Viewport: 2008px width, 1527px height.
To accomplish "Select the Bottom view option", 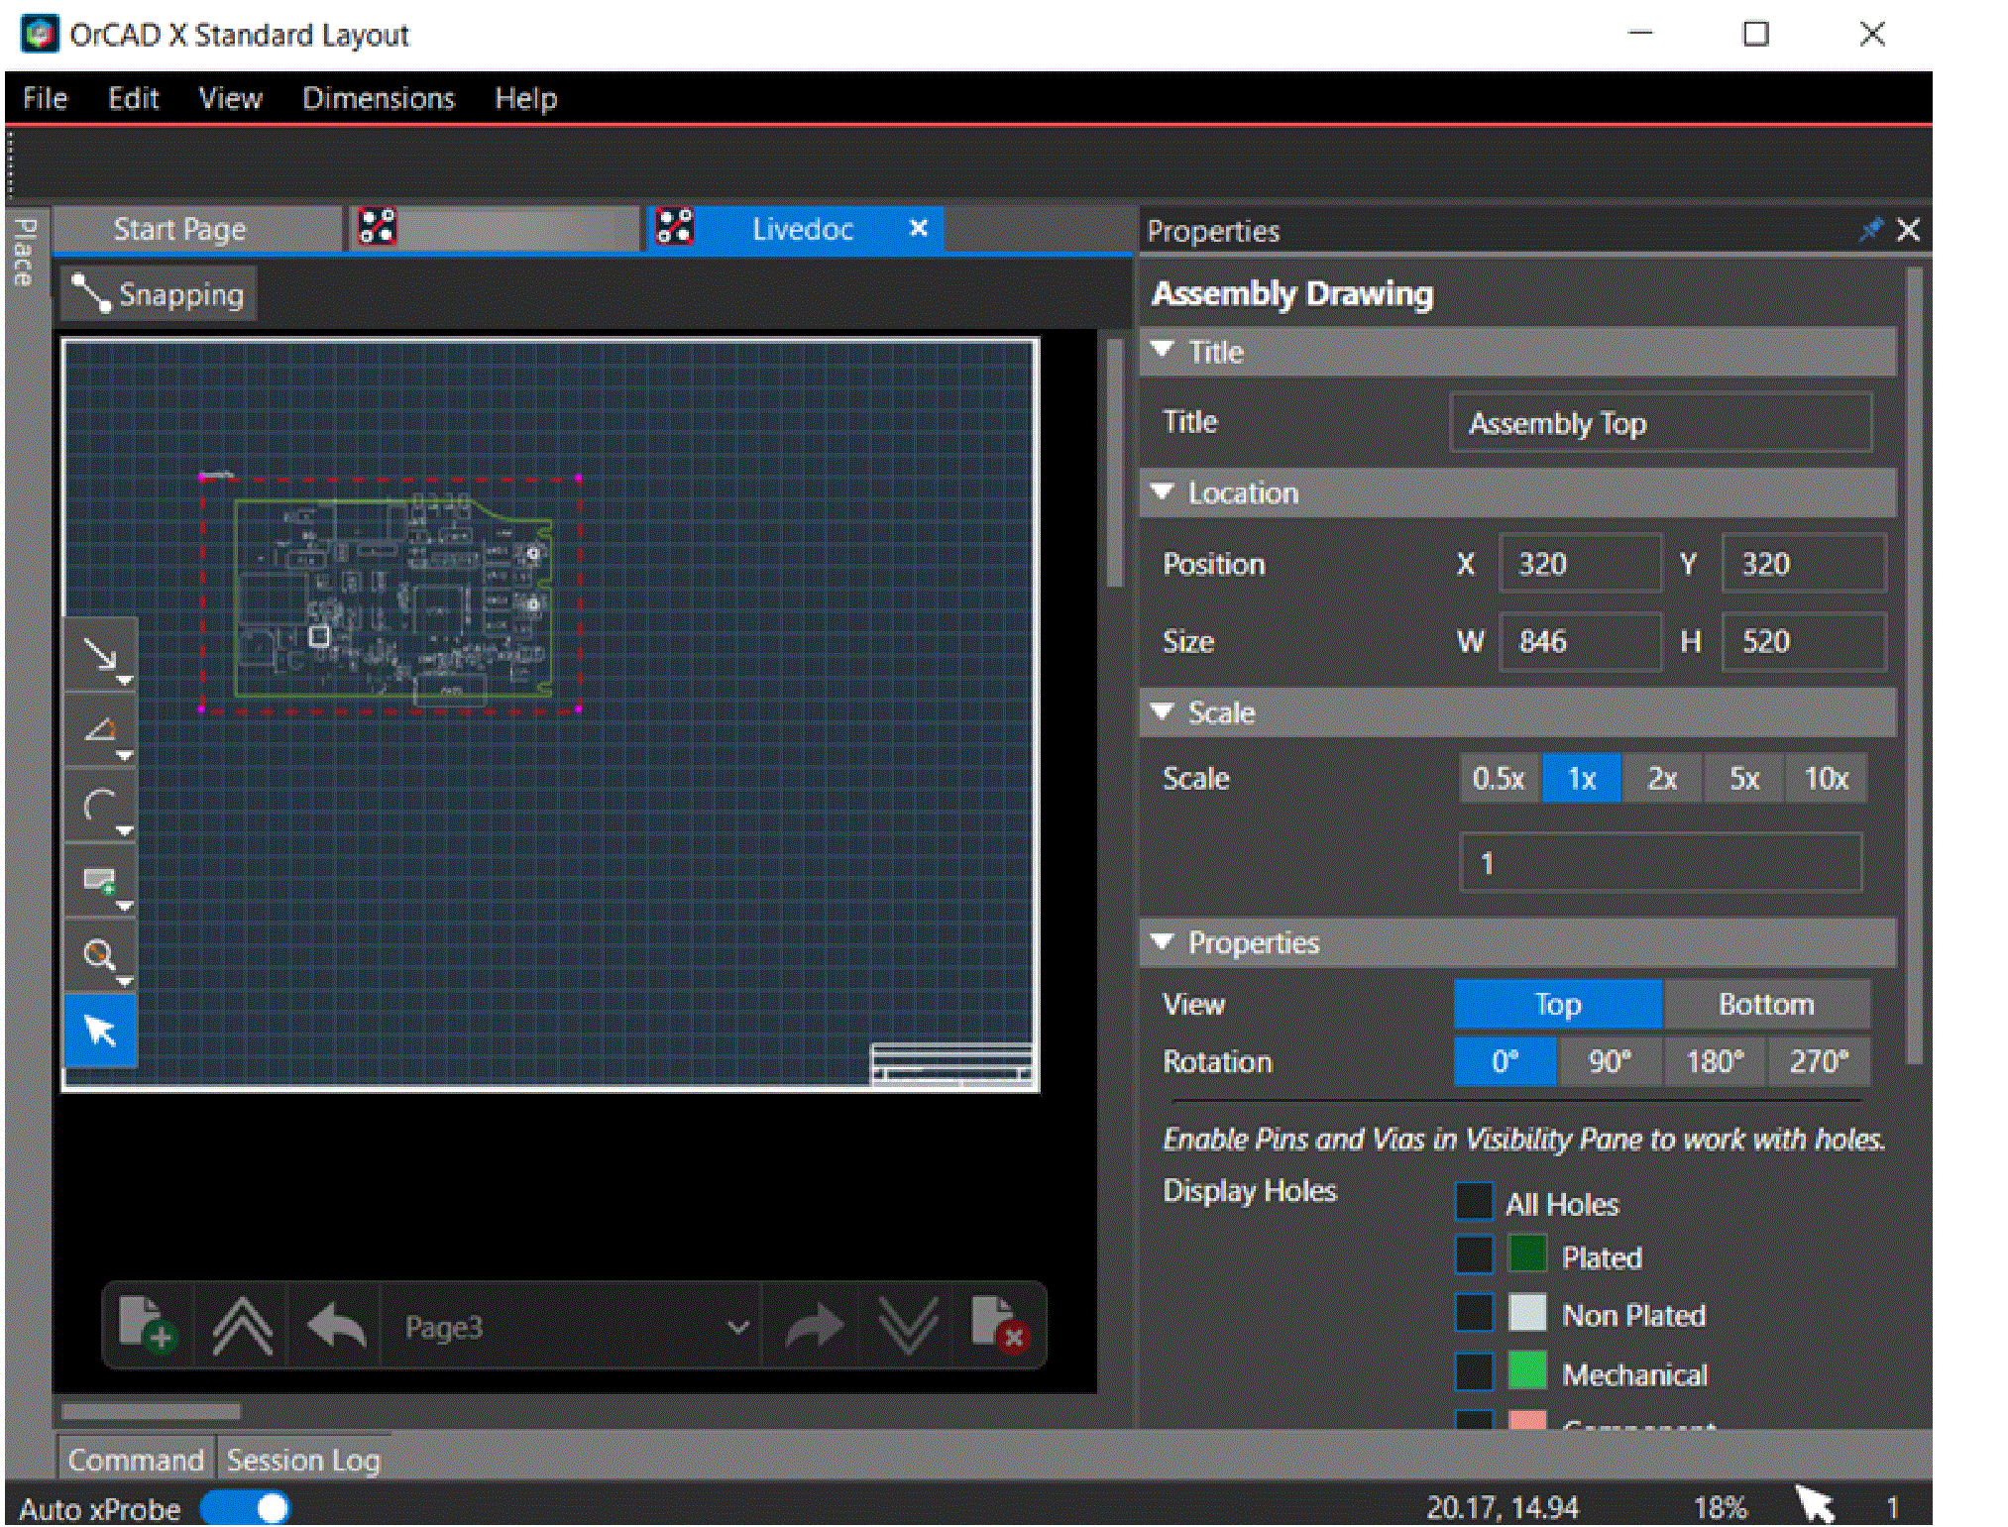I will (x=1767, y=1004).
